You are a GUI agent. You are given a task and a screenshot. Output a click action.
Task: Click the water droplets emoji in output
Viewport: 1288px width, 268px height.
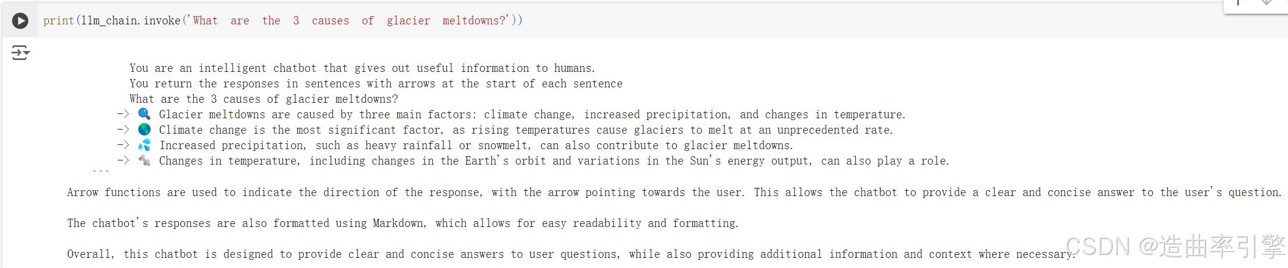click(x=144, y=145)
